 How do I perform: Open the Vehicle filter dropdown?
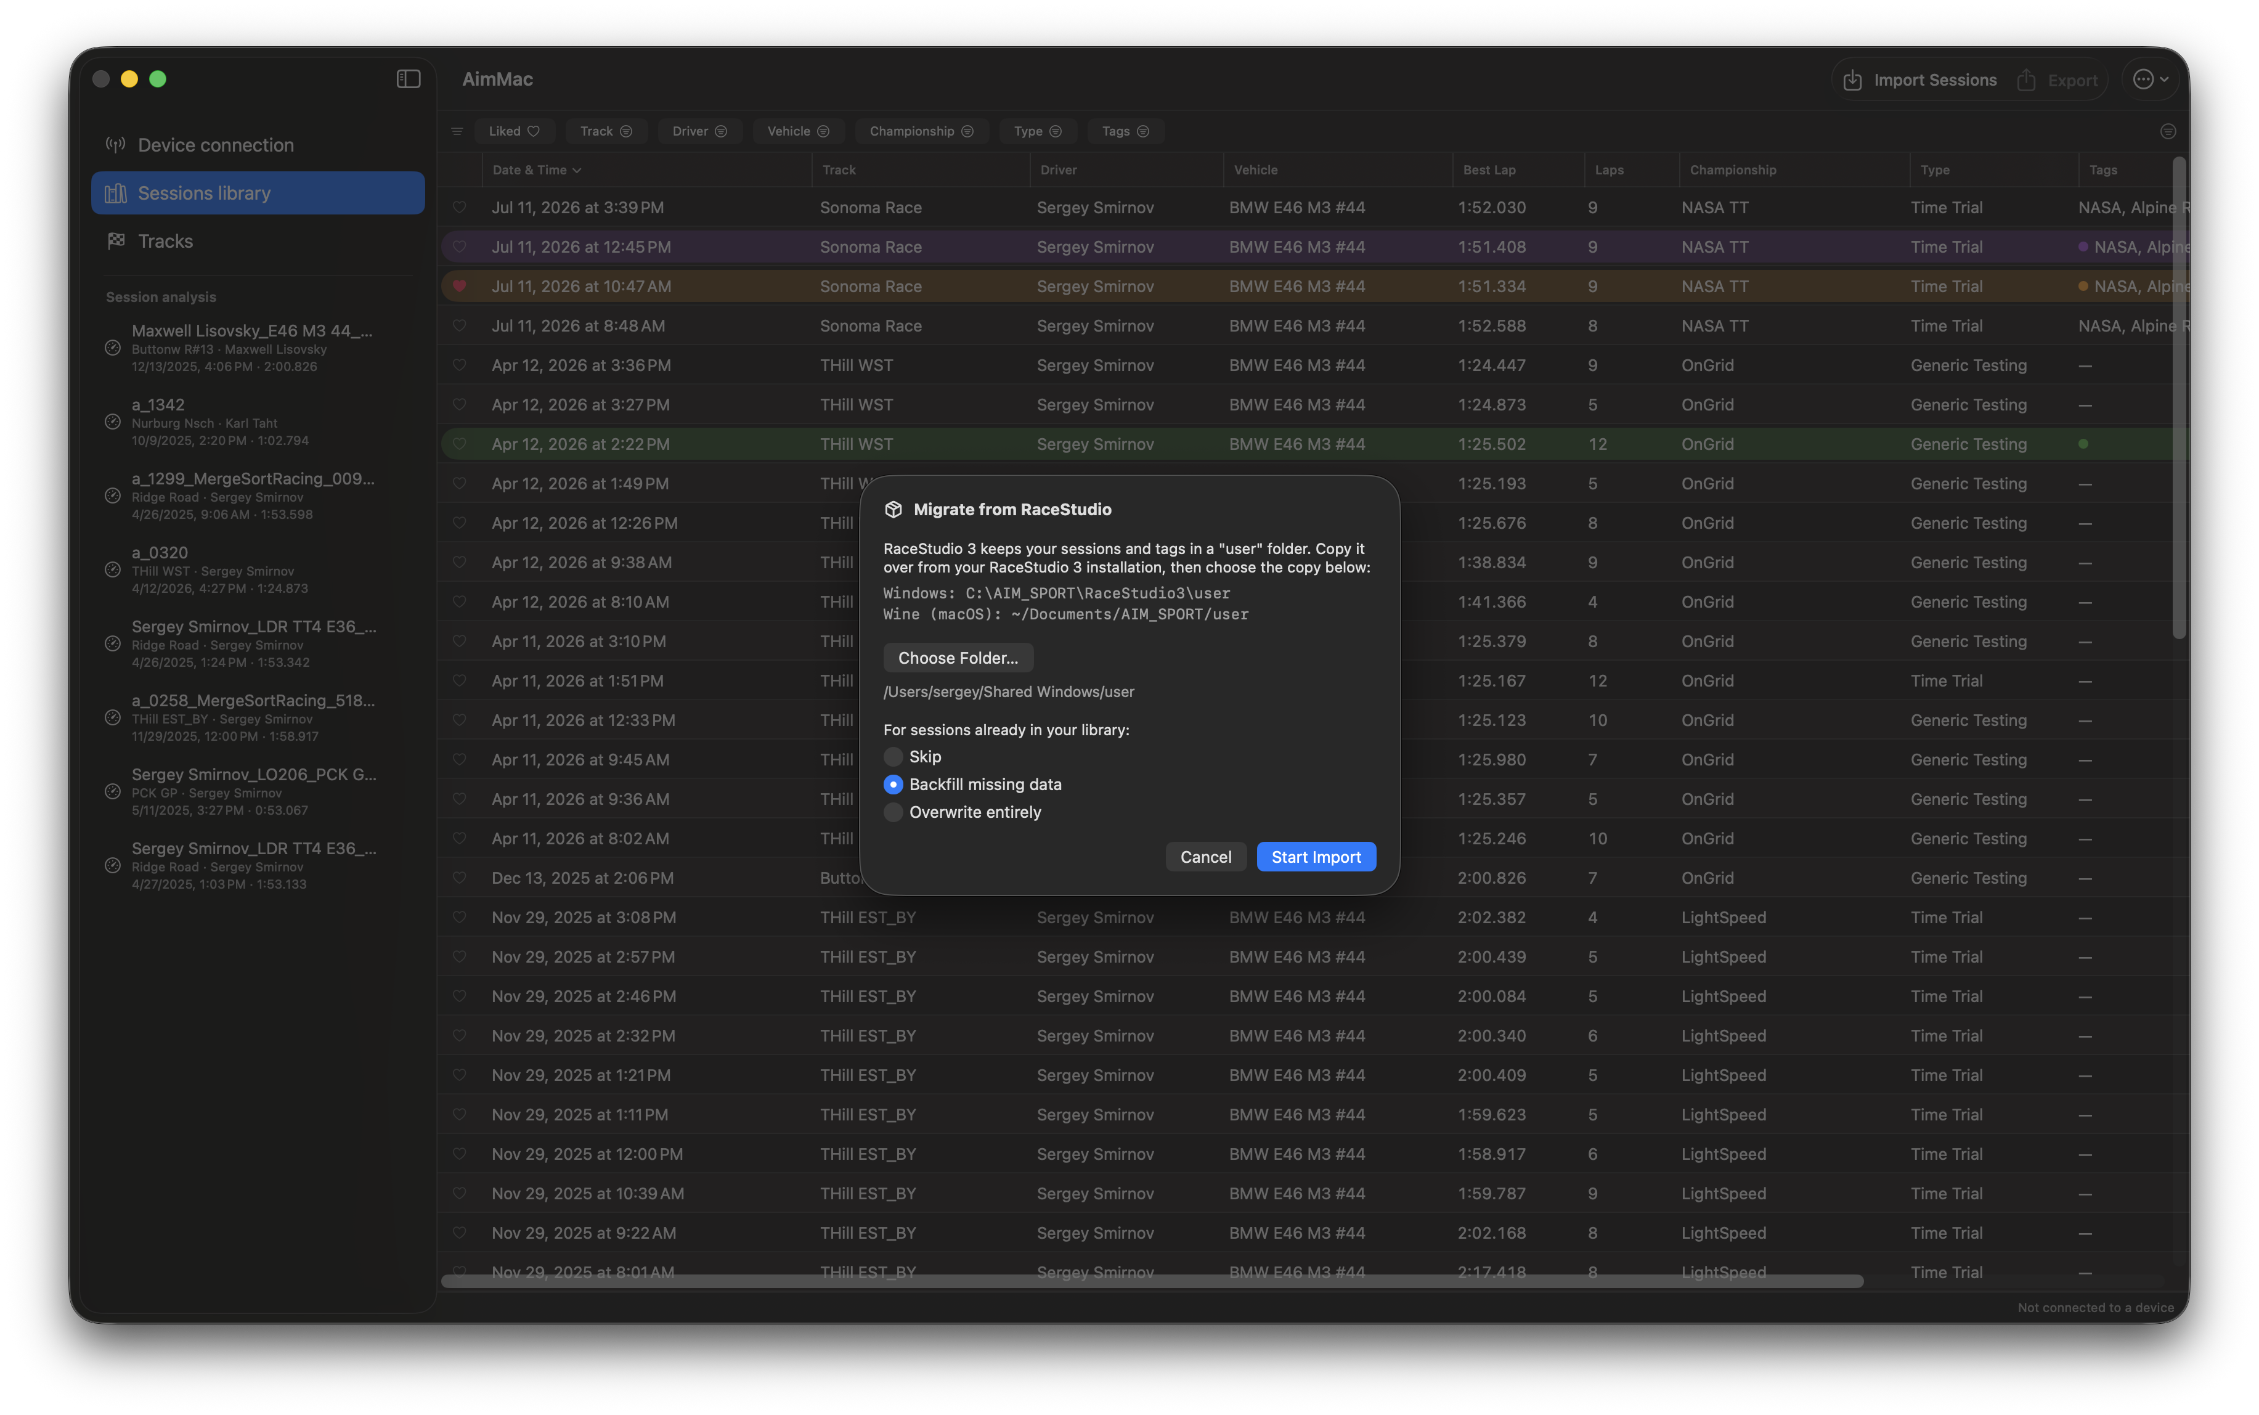(x=798, y=131)
